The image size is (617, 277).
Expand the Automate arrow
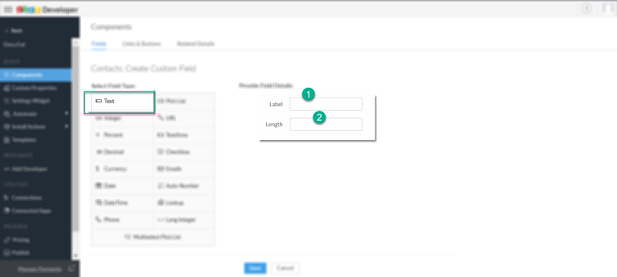click(x=66, y=113)
